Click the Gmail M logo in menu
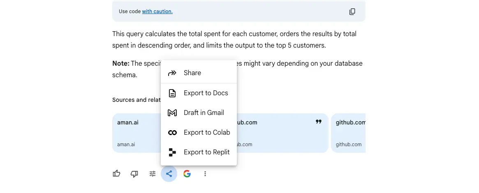Screen dimensions: 479x193 pos(172,113)
